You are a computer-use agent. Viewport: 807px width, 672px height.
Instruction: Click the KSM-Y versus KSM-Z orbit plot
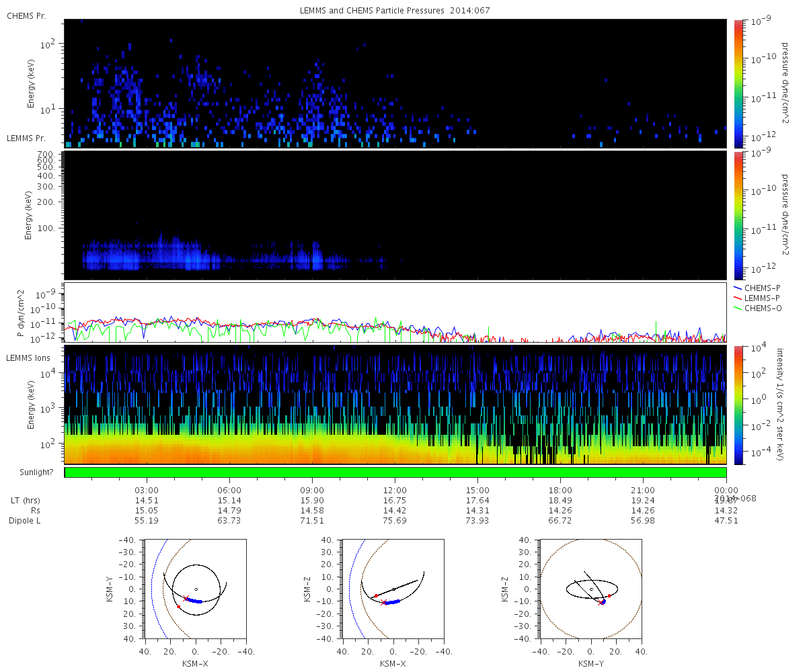tap(591, 588)
